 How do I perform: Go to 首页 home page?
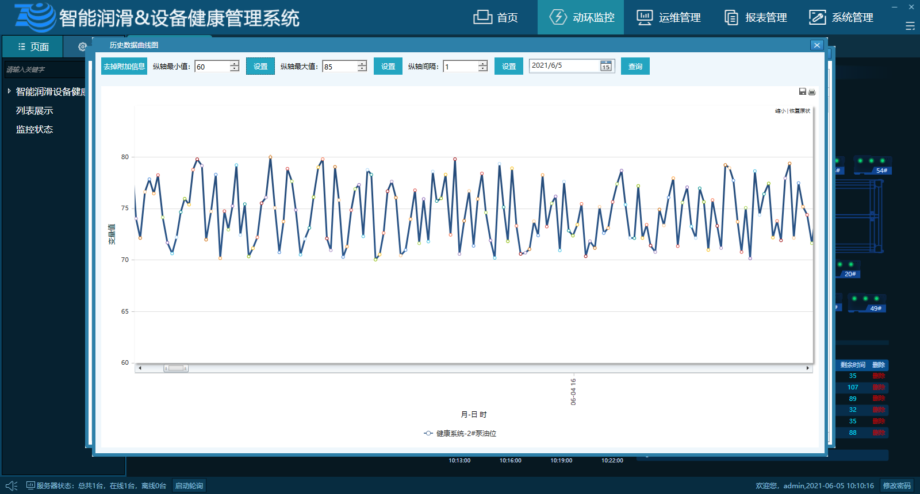coord(495,17)
